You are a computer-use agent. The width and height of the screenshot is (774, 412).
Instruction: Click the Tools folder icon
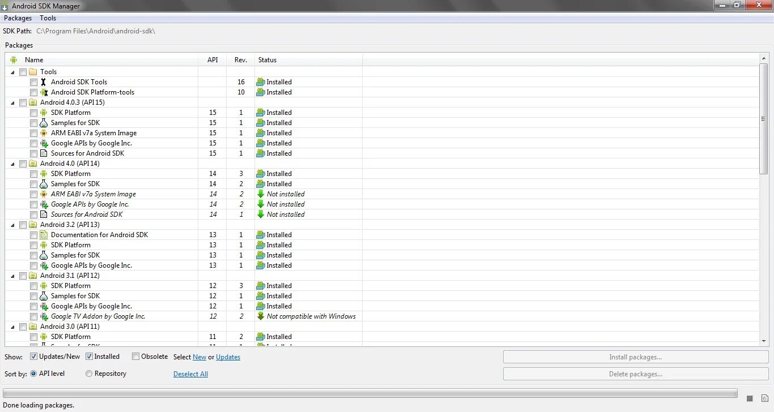[x=33, y=72]
